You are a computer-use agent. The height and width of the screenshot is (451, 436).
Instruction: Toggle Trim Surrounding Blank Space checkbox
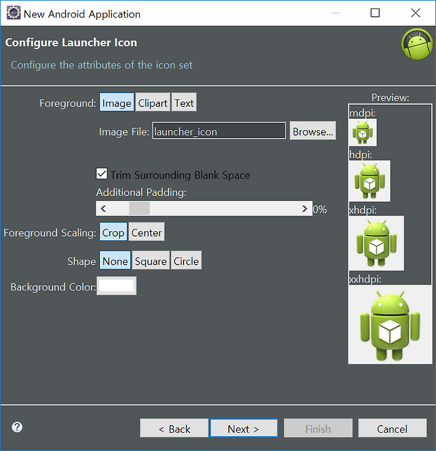(102, 174)
